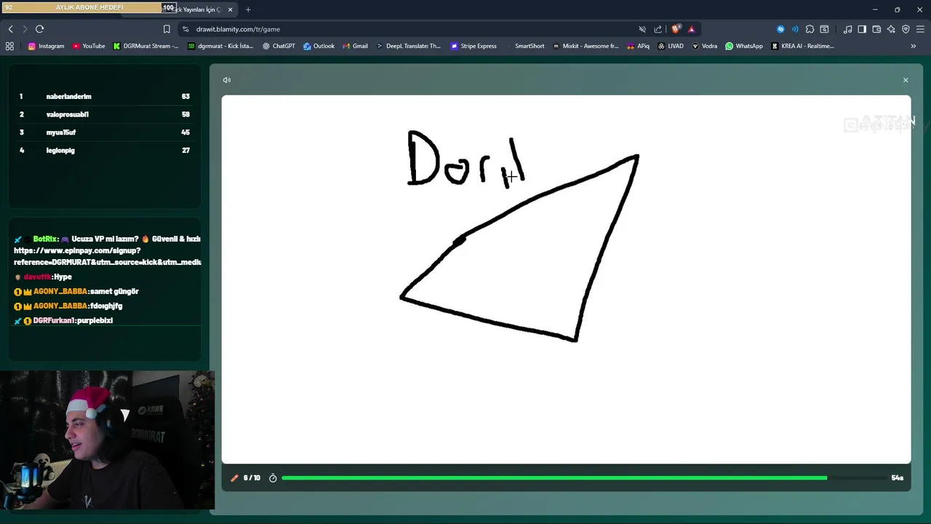The width and height of the screenshot is (931, 524).
Task: Go forward in browser history
Action: 25,29
